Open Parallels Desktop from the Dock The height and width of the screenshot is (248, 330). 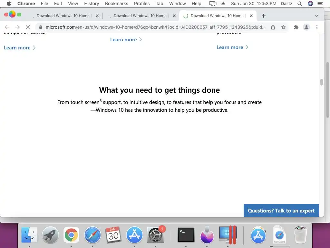(x=228, y=235)
